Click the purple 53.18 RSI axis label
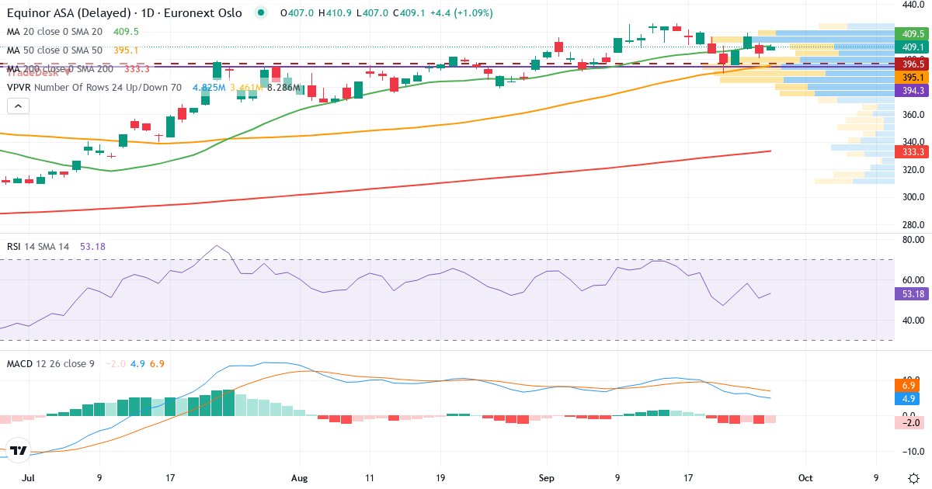The width and height of the screenshot is (932, 489). point(913,294)
